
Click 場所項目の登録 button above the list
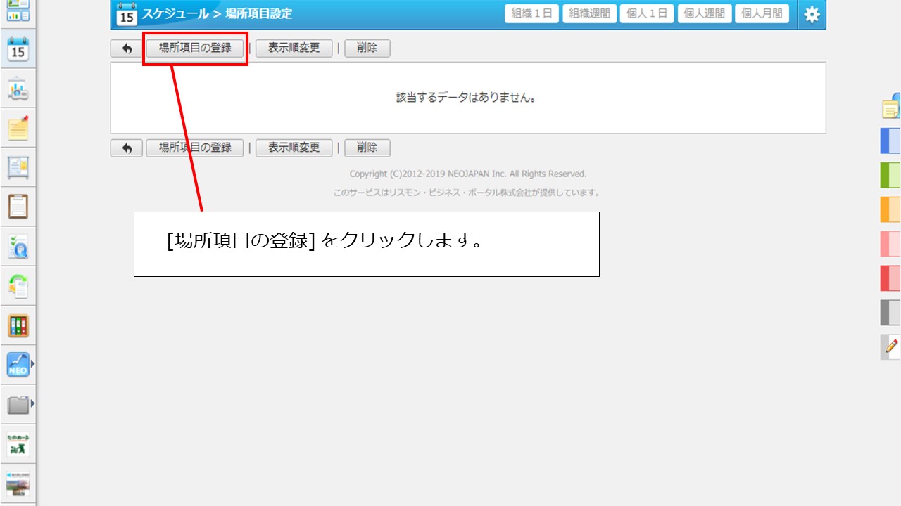(x=195, y=48)
